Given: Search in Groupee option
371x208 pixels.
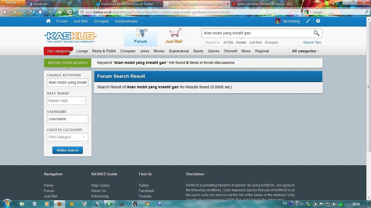Looking at the screenshot, I should click(271, 42).
